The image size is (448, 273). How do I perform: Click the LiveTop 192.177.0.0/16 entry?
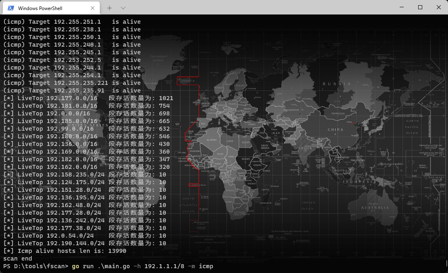72,98
